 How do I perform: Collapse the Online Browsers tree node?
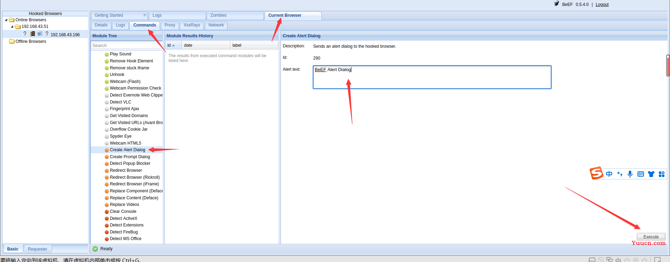(x=6, y=20)
